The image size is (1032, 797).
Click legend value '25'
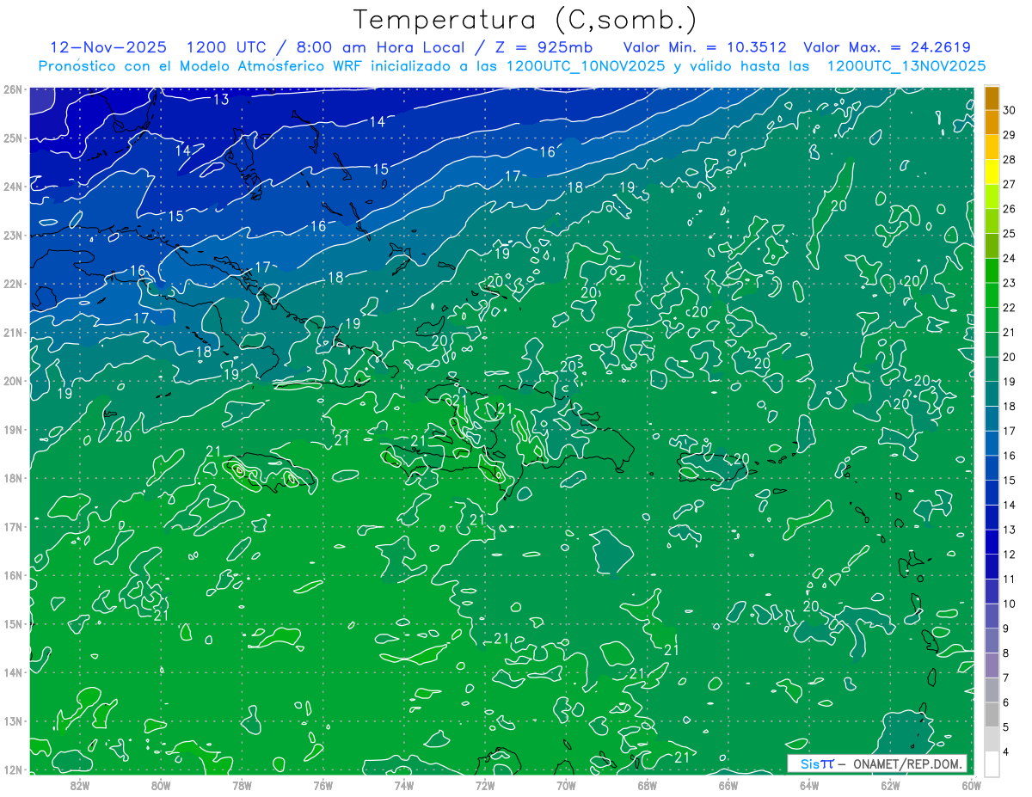[x=1009, y=234]
